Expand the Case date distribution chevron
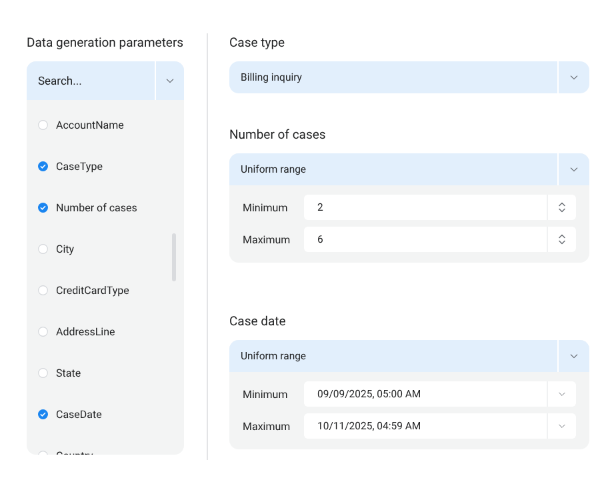 tap(573, 356)
